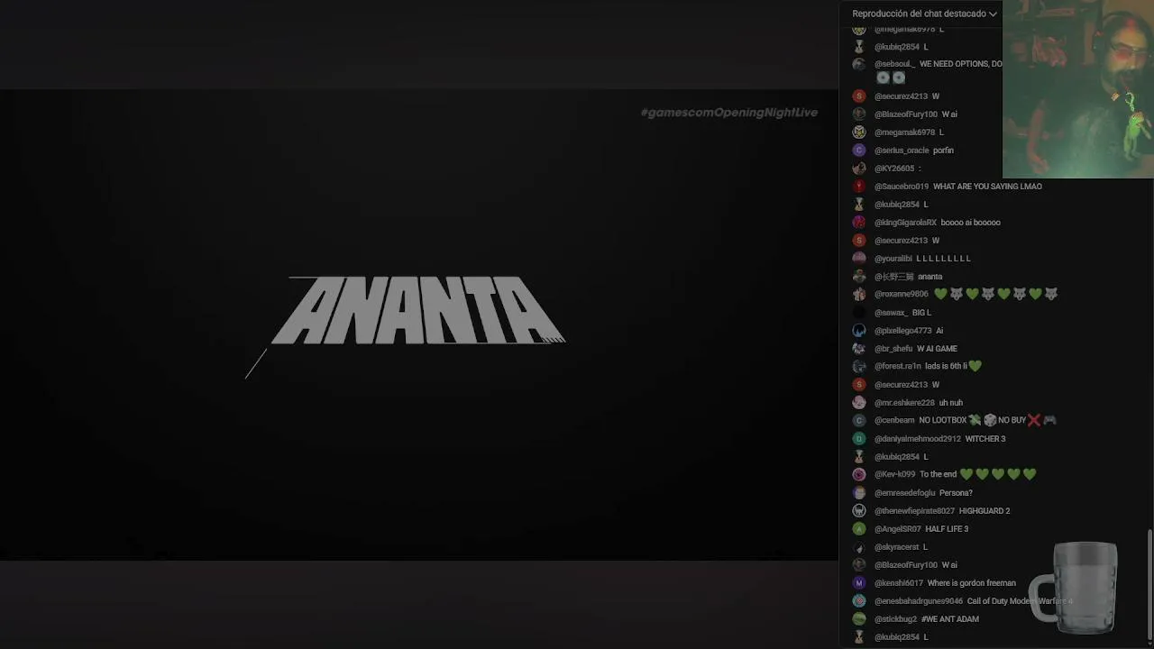The image size is (1154, 649).
Task: Click the beer mug overlay graphic
Action: (1075, 586)
